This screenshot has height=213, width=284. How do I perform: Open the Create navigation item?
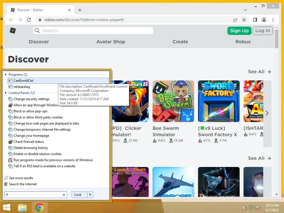click(180, 42)
